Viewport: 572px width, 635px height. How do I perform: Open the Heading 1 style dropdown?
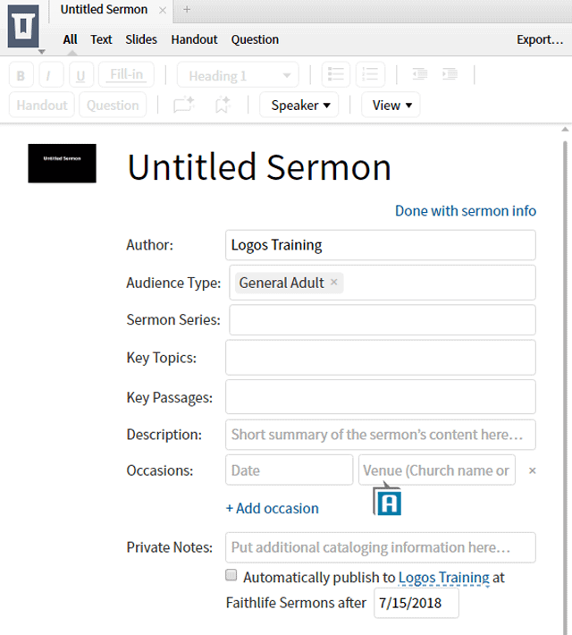coord(238,75)
